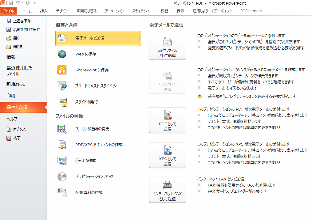Click the greyed リンクとして送信 button
The height and width of the screenshot is (220, 312).
(168, 81)
